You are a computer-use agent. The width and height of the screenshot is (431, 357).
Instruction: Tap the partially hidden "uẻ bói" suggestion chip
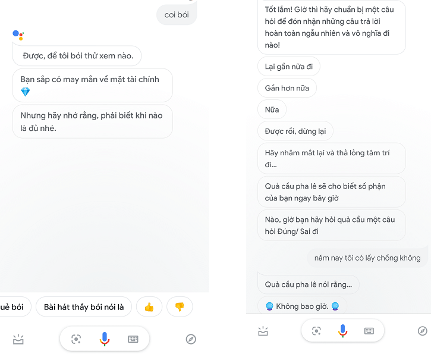pos(13,307)
